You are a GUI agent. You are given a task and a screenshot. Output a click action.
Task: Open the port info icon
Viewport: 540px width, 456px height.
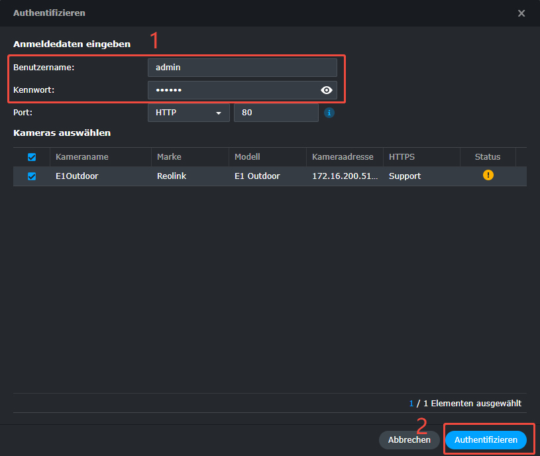coord(329,113)
